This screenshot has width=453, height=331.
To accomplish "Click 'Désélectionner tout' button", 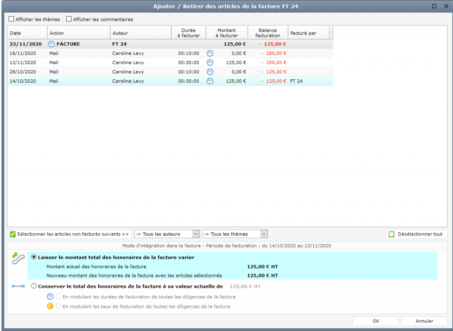I will point(416,234).
